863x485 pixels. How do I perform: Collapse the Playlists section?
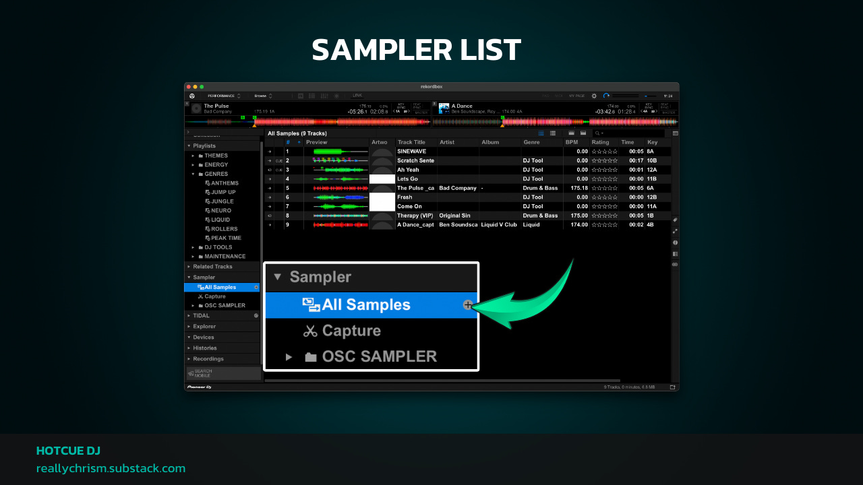[x=189, y=145]
